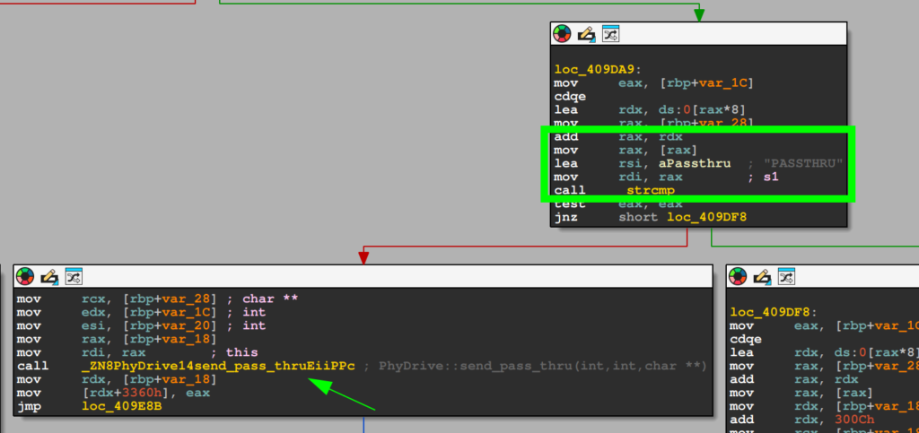Screen dimensions: 919x433
Task: Click mov eax, [rbp+var_1C] in loc_409DA9 block
Action: [654, 83]
